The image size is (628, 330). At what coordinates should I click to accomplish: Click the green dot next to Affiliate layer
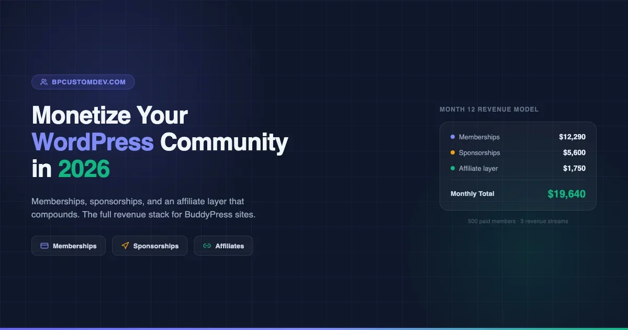(x=453, y=169)
